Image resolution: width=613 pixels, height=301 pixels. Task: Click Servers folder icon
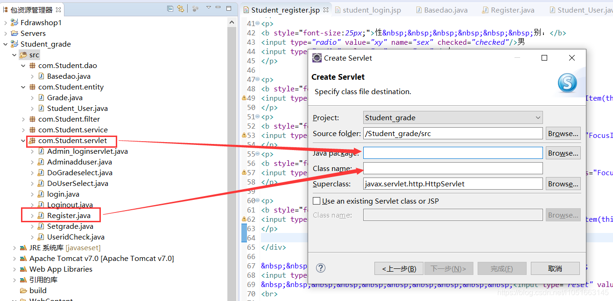coord(14,33)
